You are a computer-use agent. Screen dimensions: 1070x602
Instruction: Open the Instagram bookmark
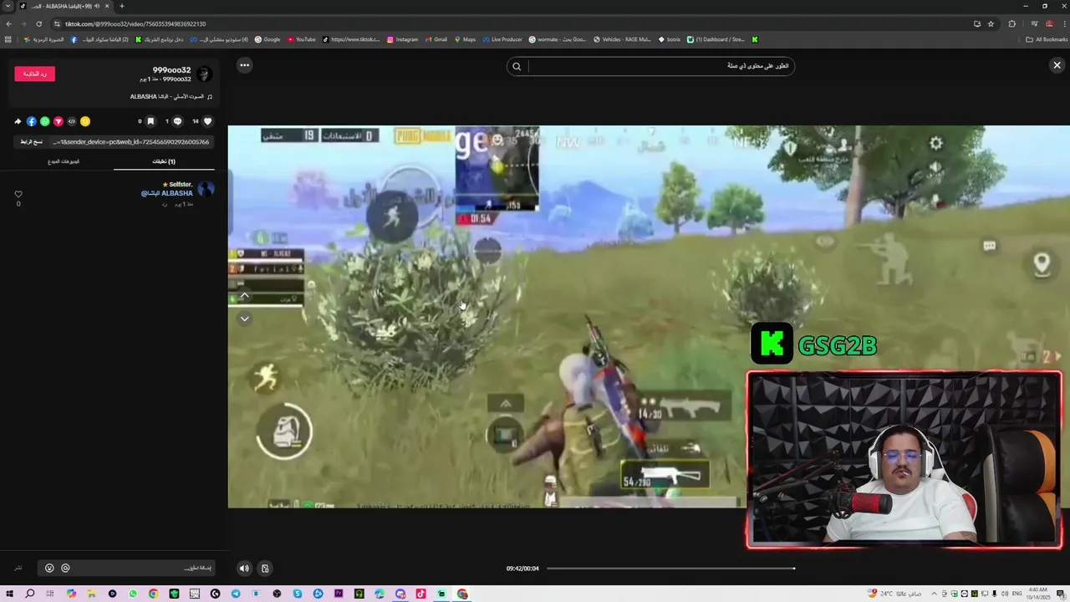402,39
